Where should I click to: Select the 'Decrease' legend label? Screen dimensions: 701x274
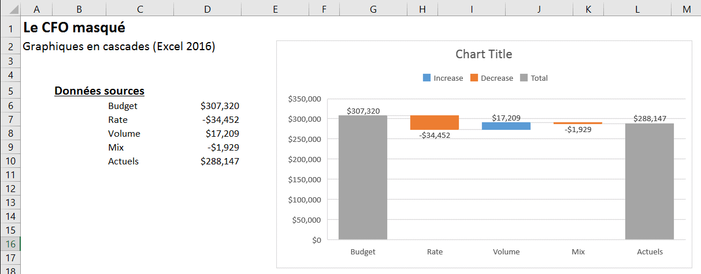pos(497,78)
